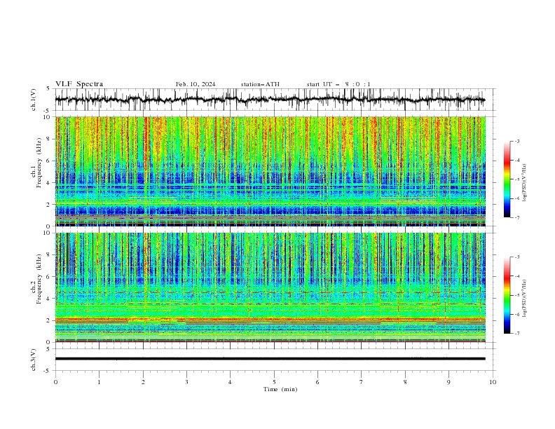555x429 pixels.
Task: Click the time axis tick label "3"
Action: point(186,382)
